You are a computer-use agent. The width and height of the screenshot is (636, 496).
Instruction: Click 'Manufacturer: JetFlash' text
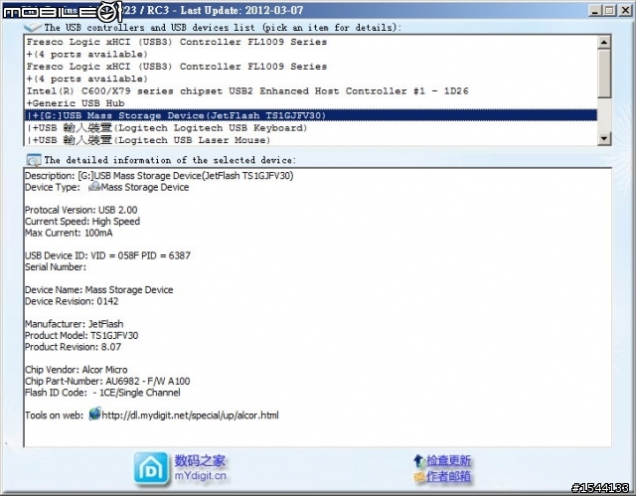[75, 324]
